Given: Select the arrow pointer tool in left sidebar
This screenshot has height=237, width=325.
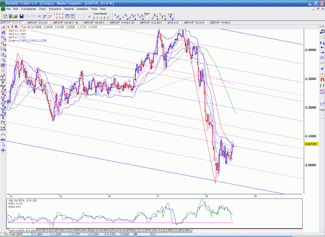Looking at the screenshot, I should 3,145.
